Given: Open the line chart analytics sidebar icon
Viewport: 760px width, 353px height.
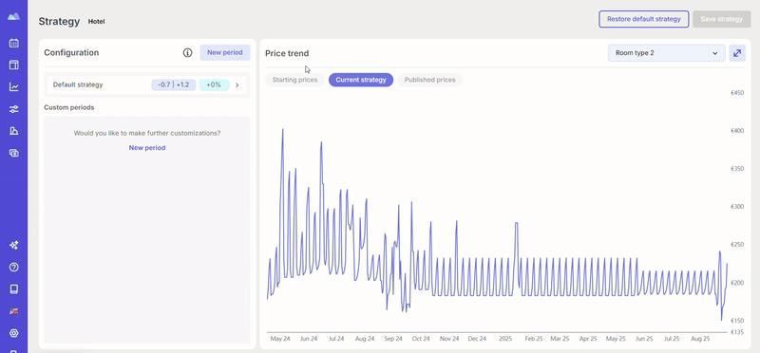Looking at the screenshot, I should [x=13, y=87].
